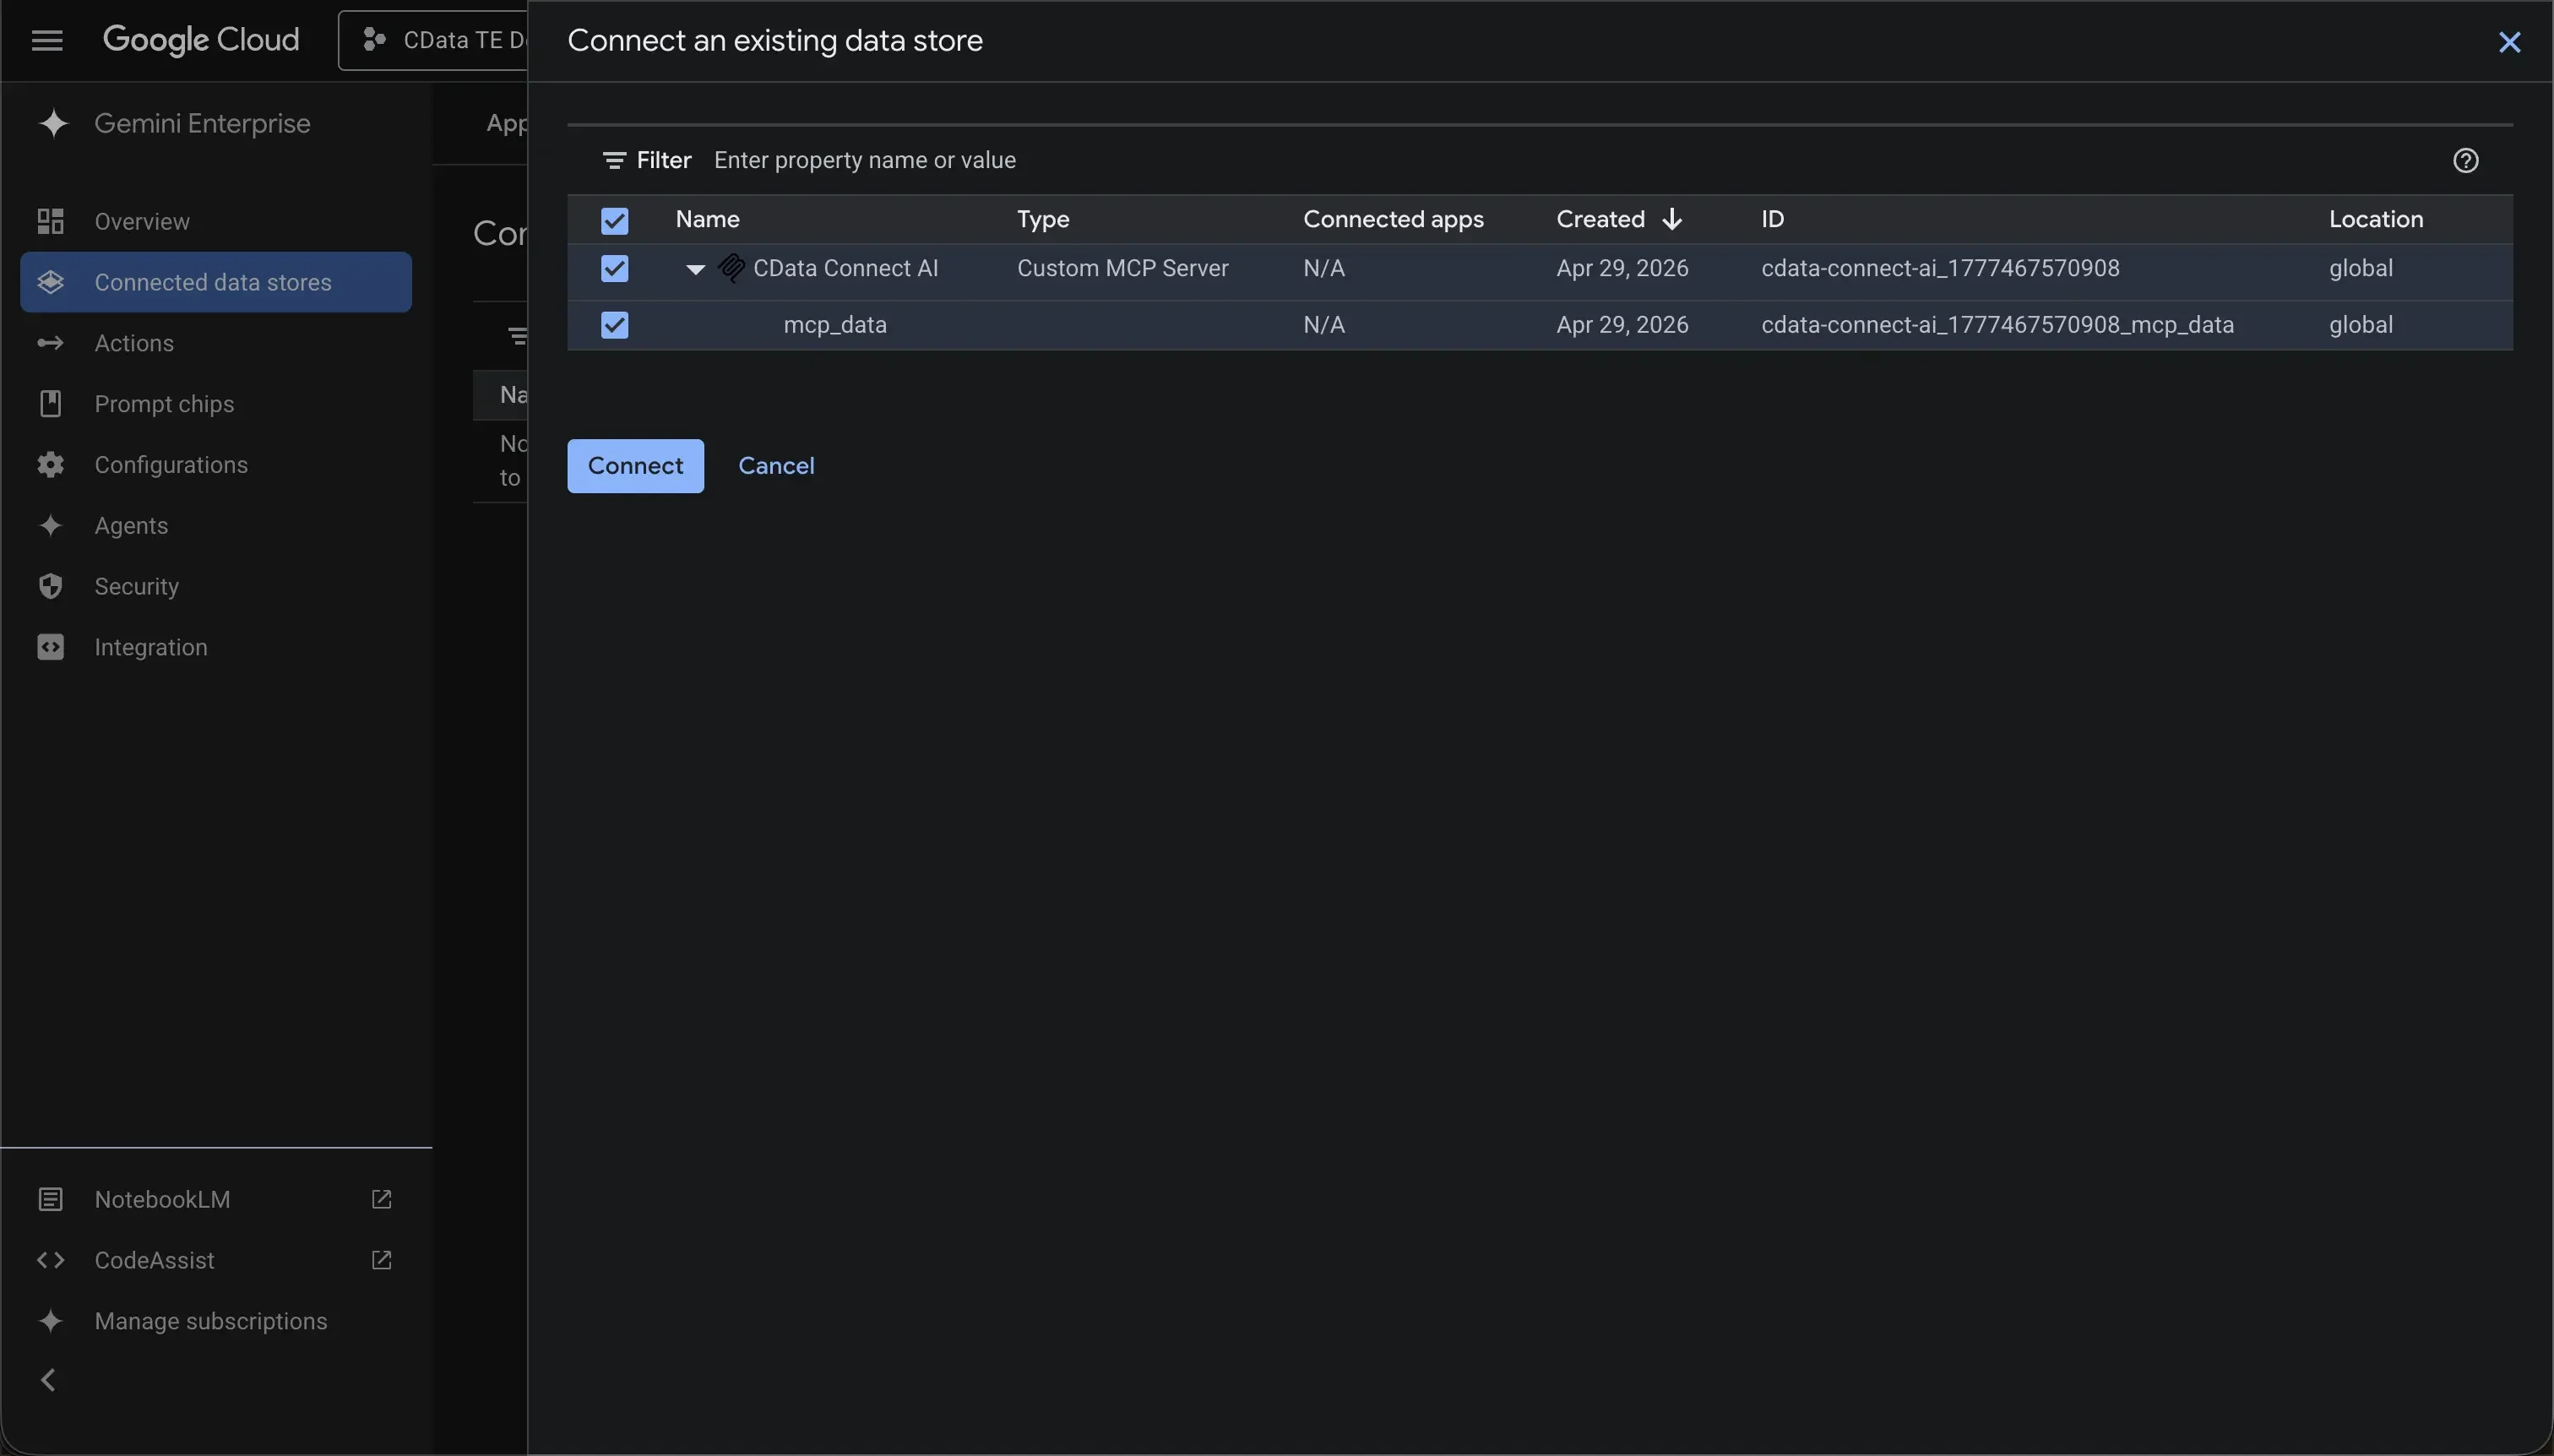Click the Gemini Enterprise title in sidebar
2554x1456 pixels.
tap(202, 123)
